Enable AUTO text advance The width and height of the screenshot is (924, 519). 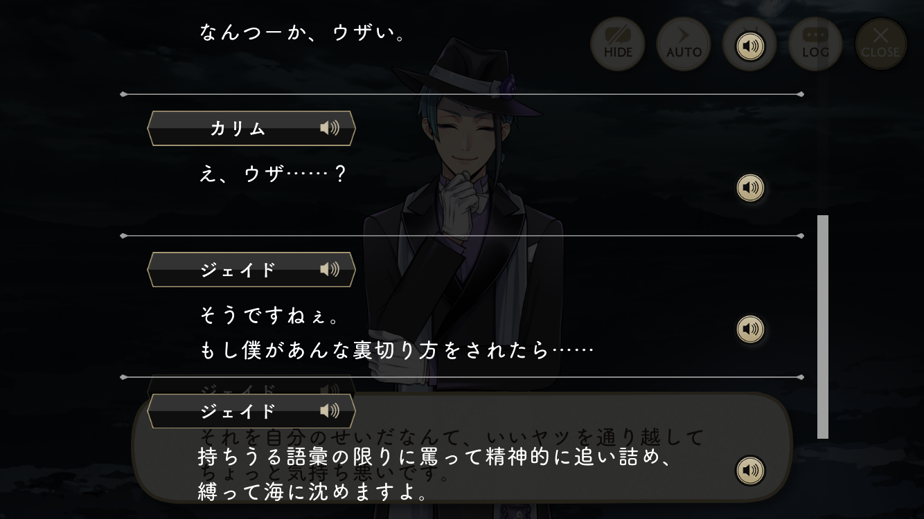coord(684,44)
